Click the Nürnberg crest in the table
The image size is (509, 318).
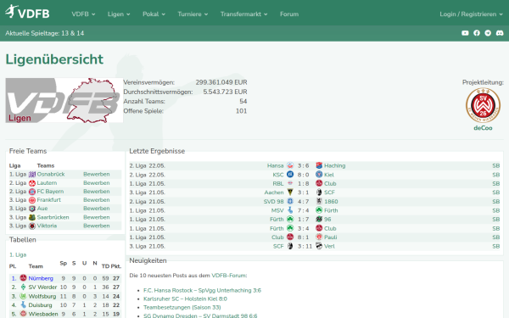[23, 278]
